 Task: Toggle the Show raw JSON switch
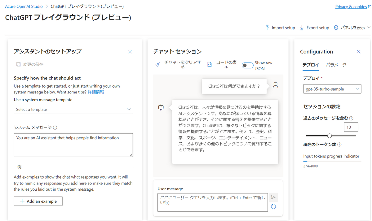[247, 65]
